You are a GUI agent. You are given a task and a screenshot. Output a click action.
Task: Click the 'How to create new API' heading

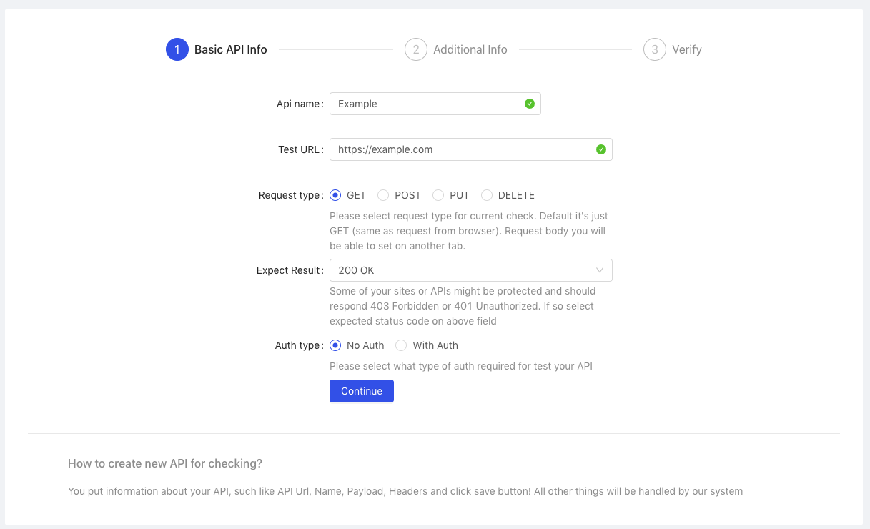[x=165, y=463]
